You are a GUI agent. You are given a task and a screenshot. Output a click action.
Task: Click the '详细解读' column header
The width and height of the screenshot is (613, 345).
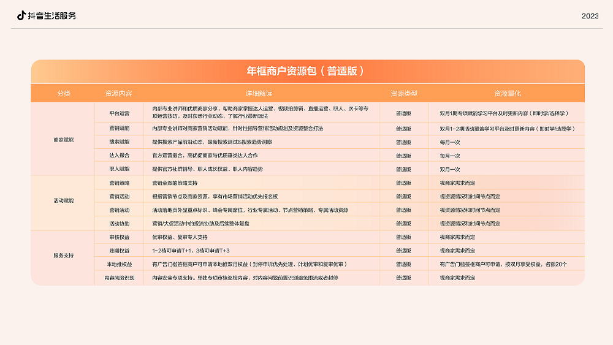[259, 93]
